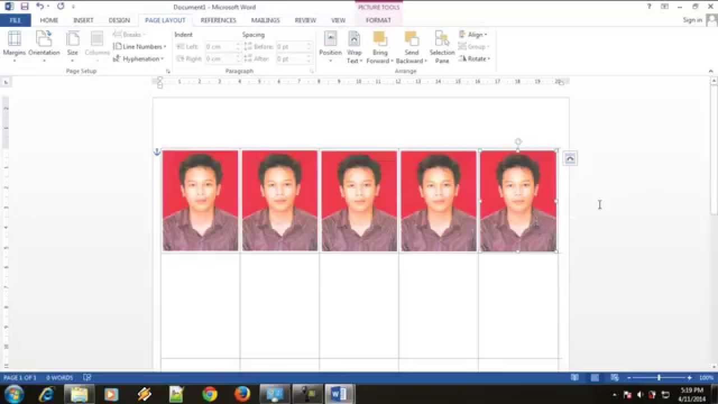Launch Internet Explorer from taskbar
This screenshot has width=718, height=404.
pos(46,394)
